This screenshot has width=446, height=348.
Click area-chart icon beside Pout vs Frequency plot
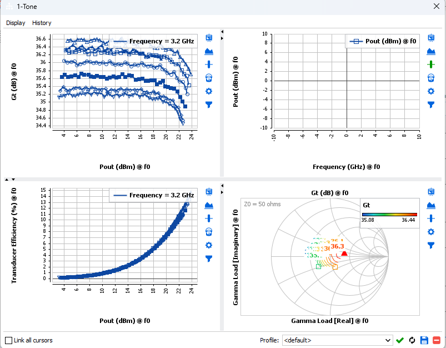click(431, 52)
